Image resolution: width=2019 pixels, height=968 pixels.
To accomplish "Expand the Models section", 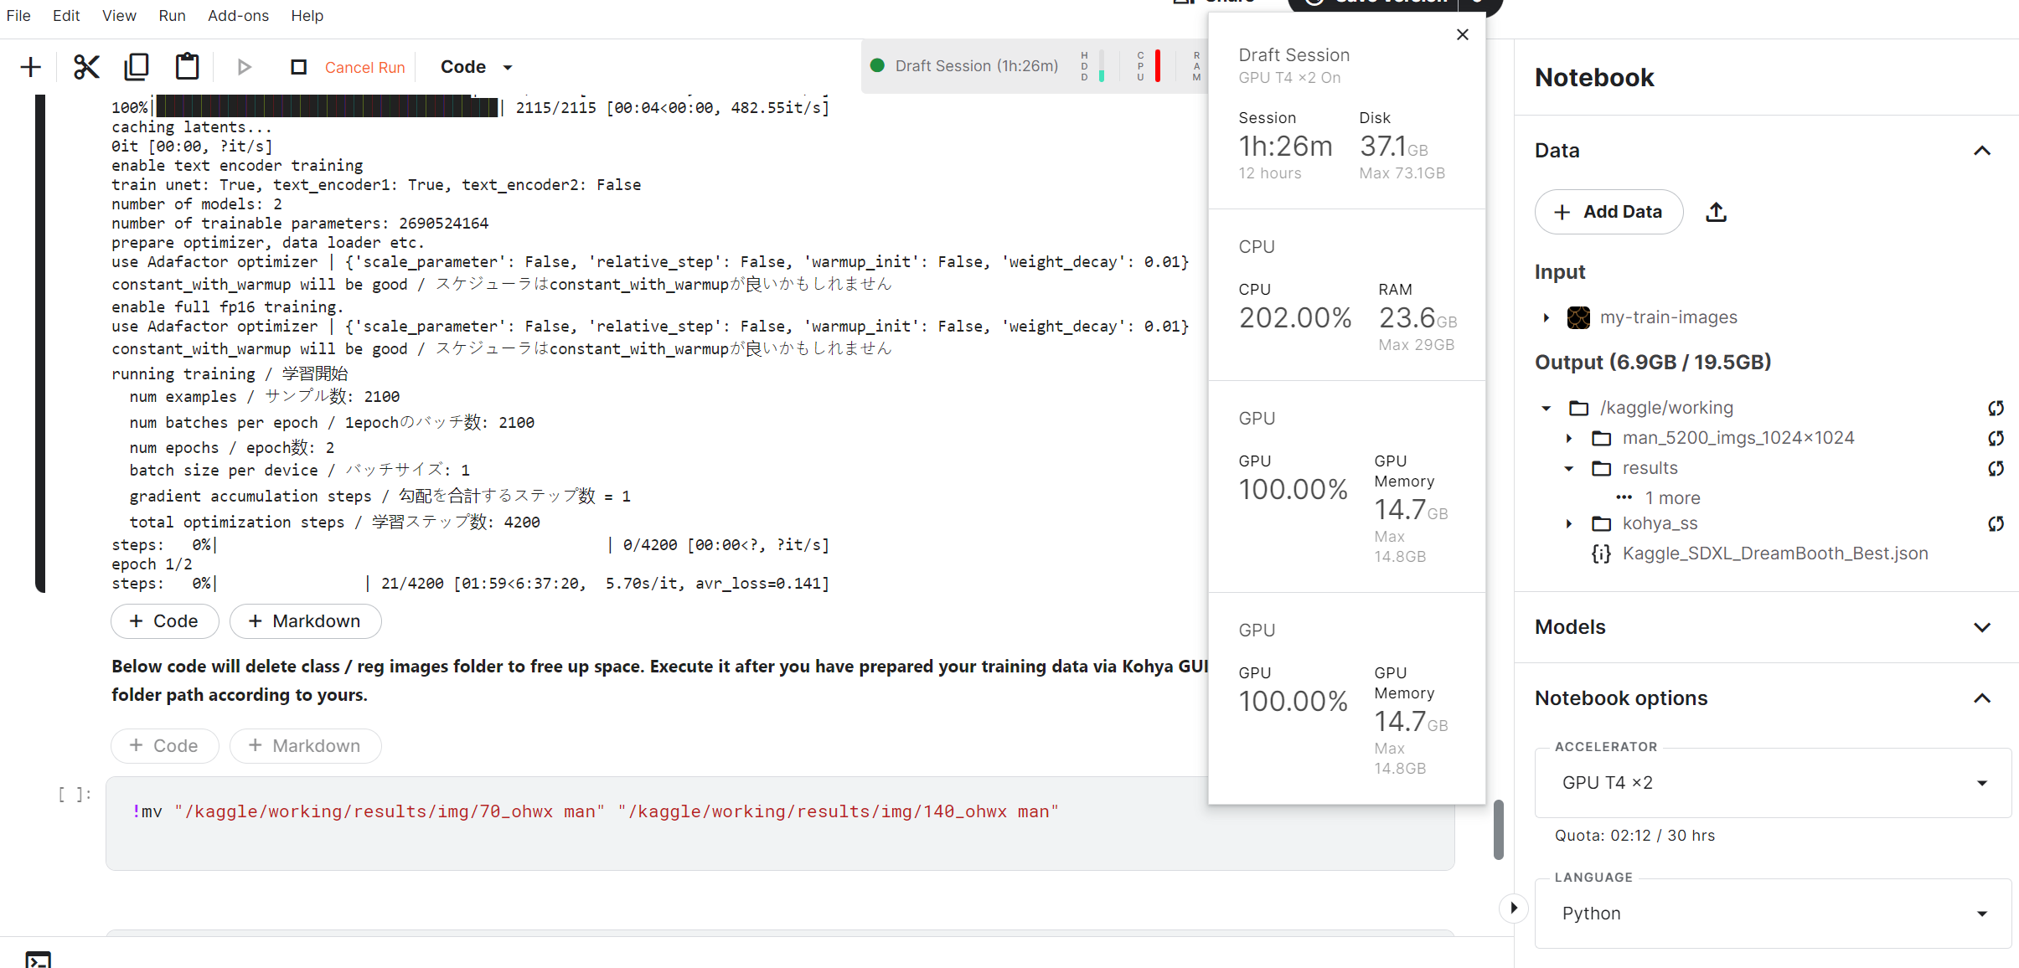I will tap(1981, 627).
